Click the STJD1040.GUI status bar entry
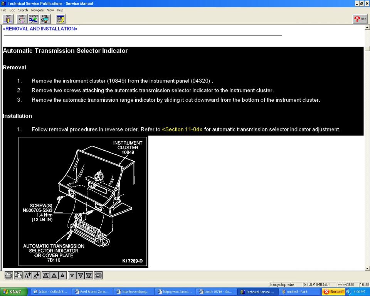Viewport: 370px width, 296px height. tap(316, 284)
